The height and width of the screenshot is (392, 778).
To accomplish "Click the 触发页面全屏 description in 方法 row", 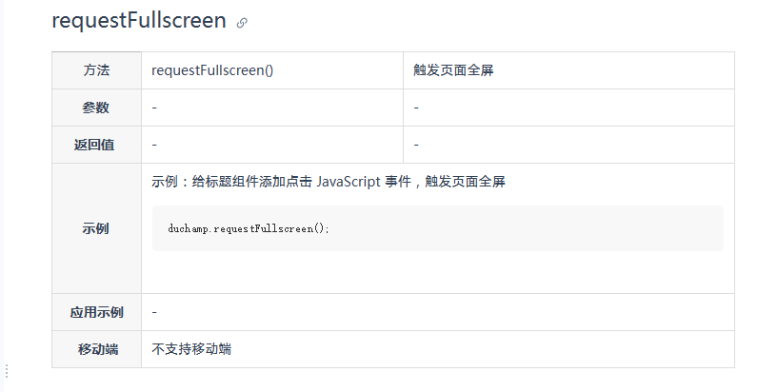I will point(453,70).
